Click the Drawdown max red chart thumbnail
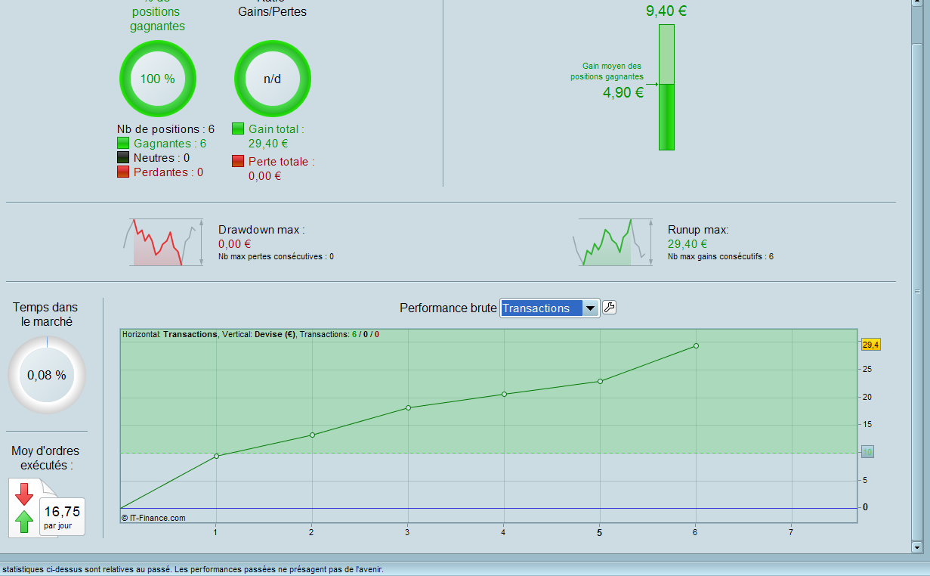The height and width of the screenshot is (576, 930). 164,242
